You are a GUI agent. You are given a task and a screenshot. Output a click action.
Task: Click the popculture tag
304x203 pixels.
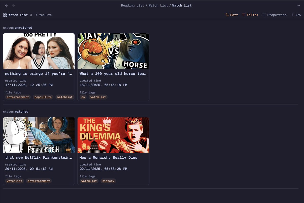click(43, 97)
